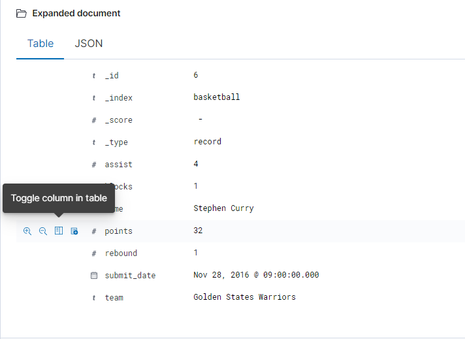Screen dimensions: 465x339
Task: Click the number type icon for rebound
Action: tap(94, 253)
